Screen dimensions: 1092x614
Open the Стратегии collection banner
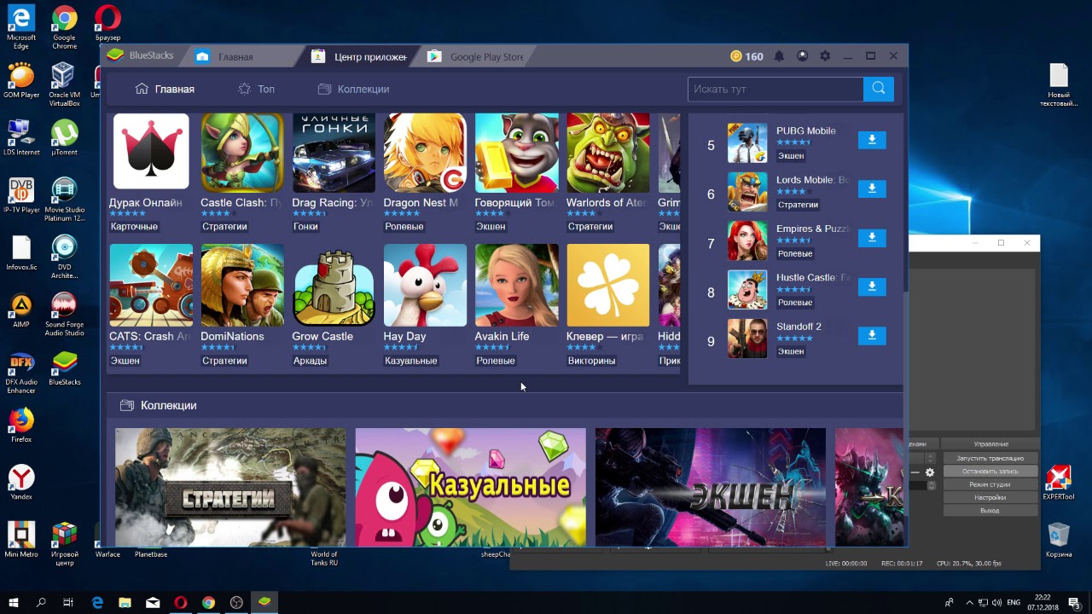(x=230, y=487)
